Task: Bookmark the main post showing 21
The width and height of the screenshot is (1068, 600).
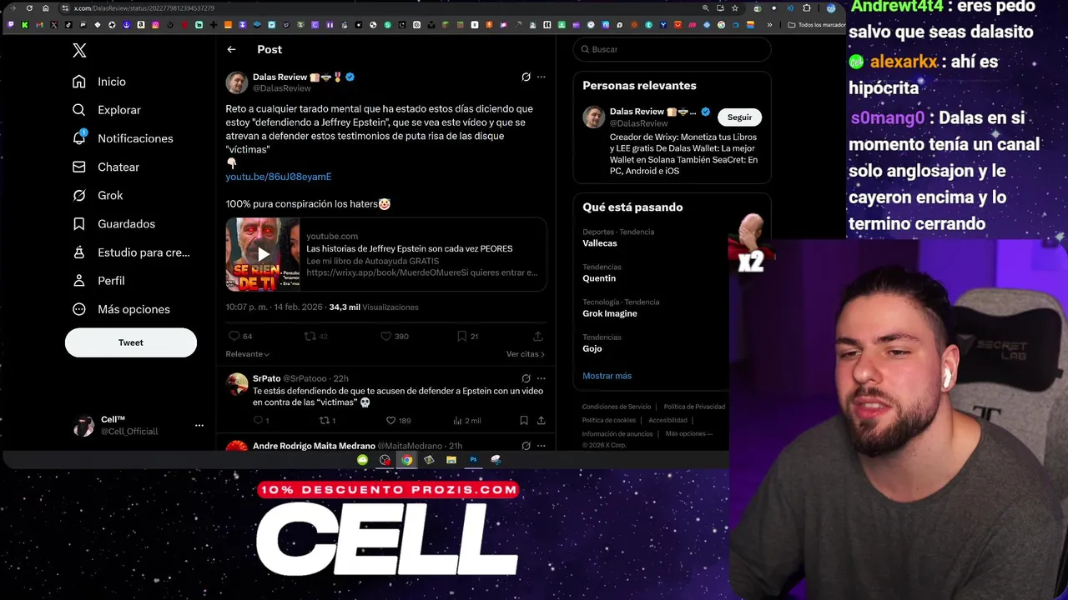Action: point(467,336)
